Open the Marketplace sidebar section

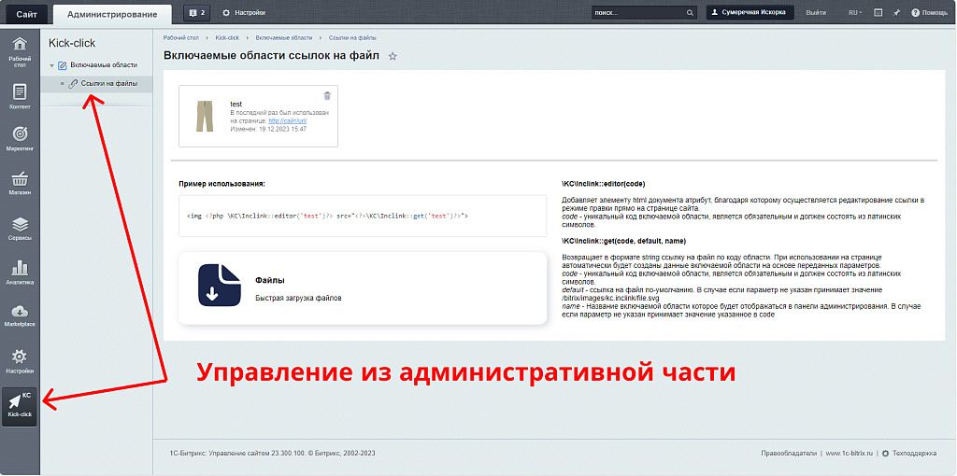[21, 315]
